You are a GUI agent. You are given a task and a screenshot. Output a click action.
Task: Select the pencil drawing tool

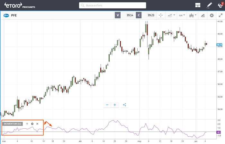tap(209, 5)
